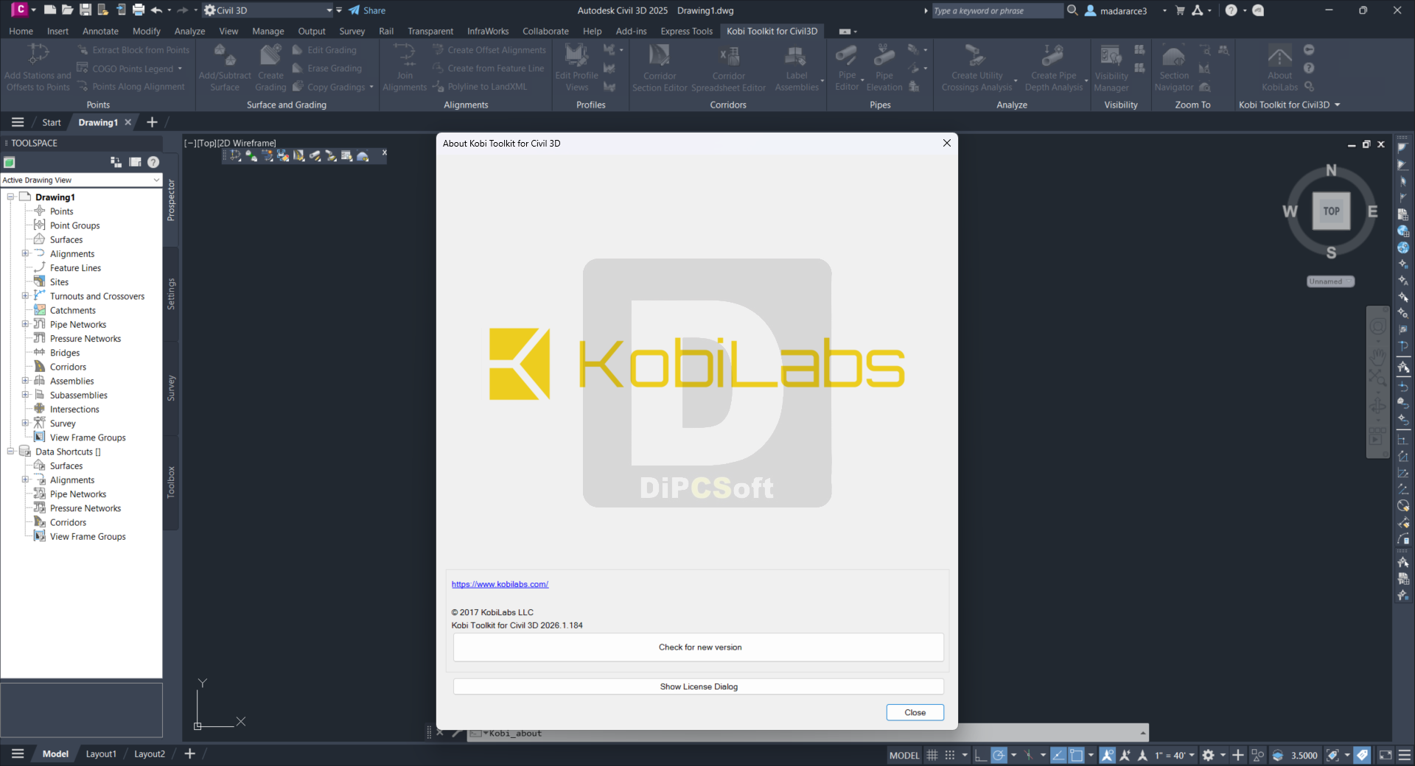Click Join Alignments tool icon
The width and height of the screenshot is (1415, 766).
405,56
